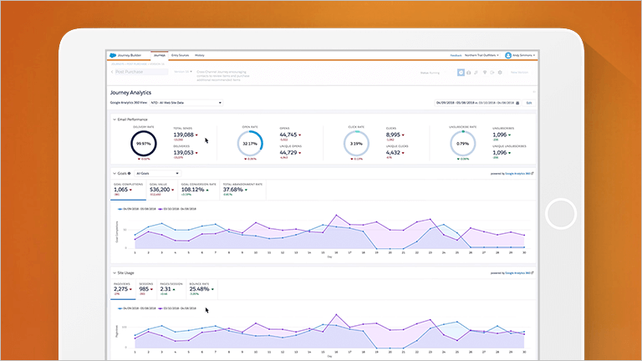Click the 8,995 clicks value
The height and width of the screenshot is (361, 642).
[393, 135]
